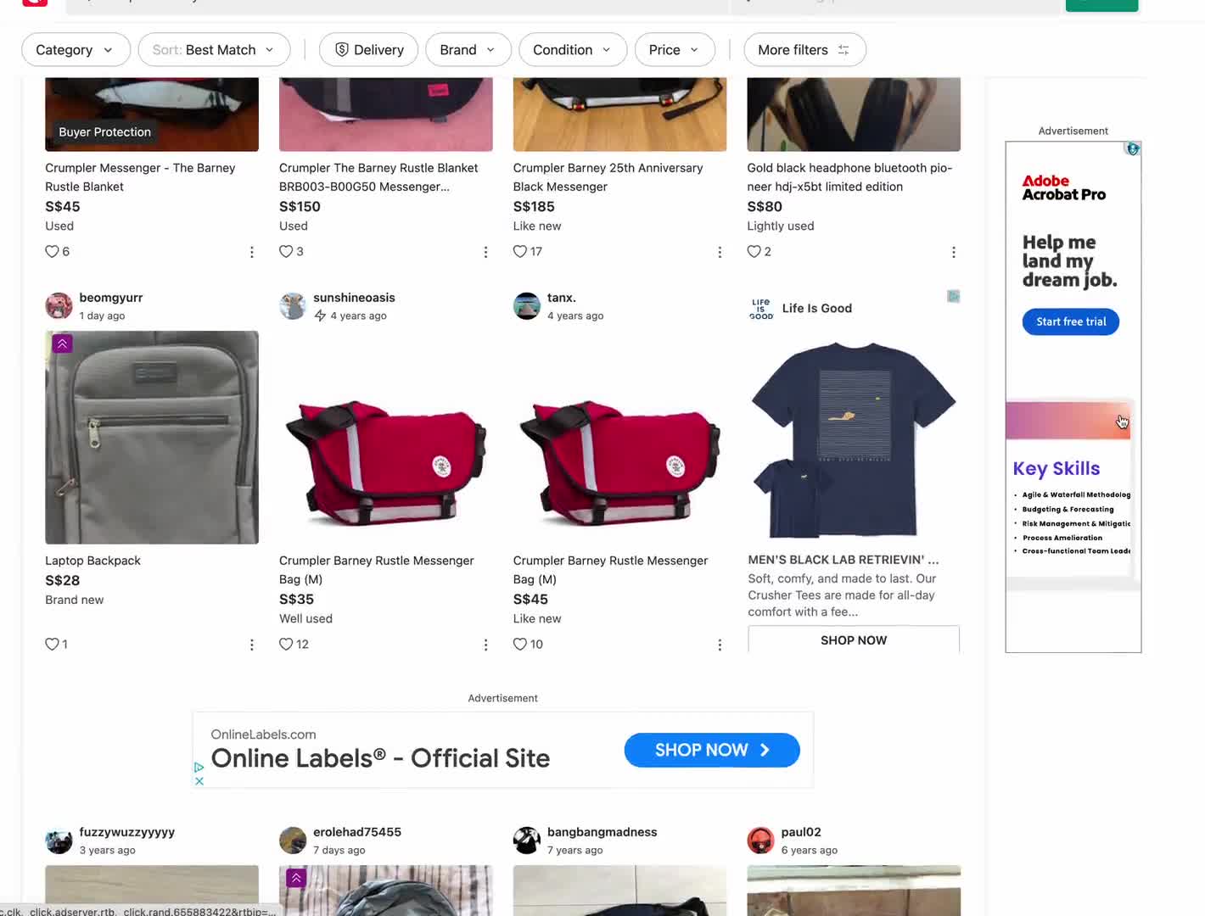Click the purple boost badge on Laptop Backpack
This screenshot has height=916, width=1205.
pos(62,343)
